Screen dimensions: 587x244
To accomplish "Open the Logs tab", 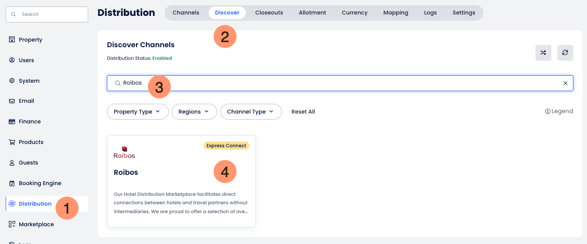I will pyautogui.click(x=430, y=13).
